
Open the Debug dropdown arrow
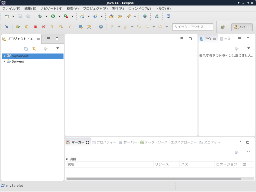pyautogui.click(x=46, y=16)
